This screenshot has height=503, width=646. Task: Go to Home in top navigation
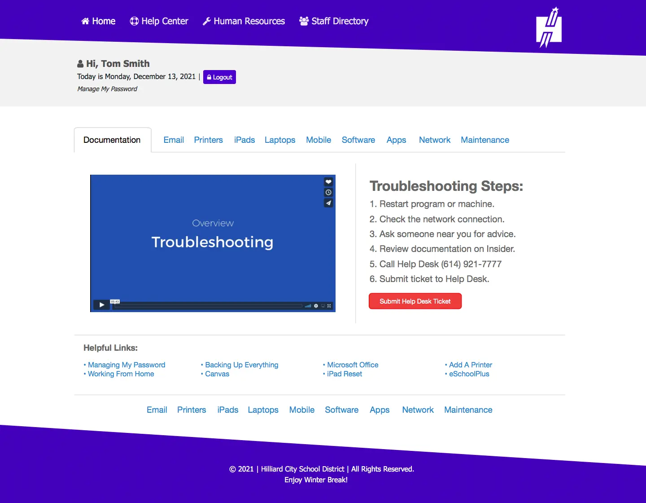(98, 21)
